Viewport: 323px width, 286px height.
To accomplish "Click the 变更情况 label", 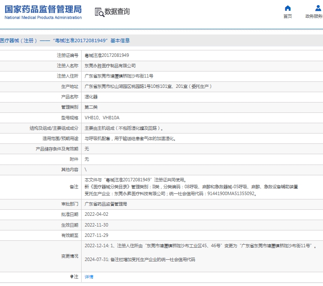I will tap(70, 256).
